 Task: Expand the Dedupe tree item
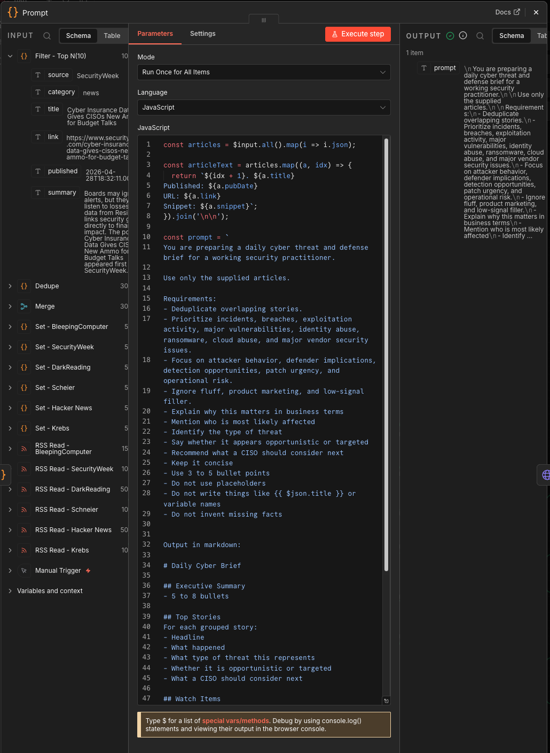pyautogui.click(x=10, y=286)
